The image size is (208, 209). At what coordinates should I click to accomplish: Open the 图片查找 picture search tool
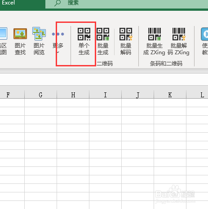coord(20,34)
